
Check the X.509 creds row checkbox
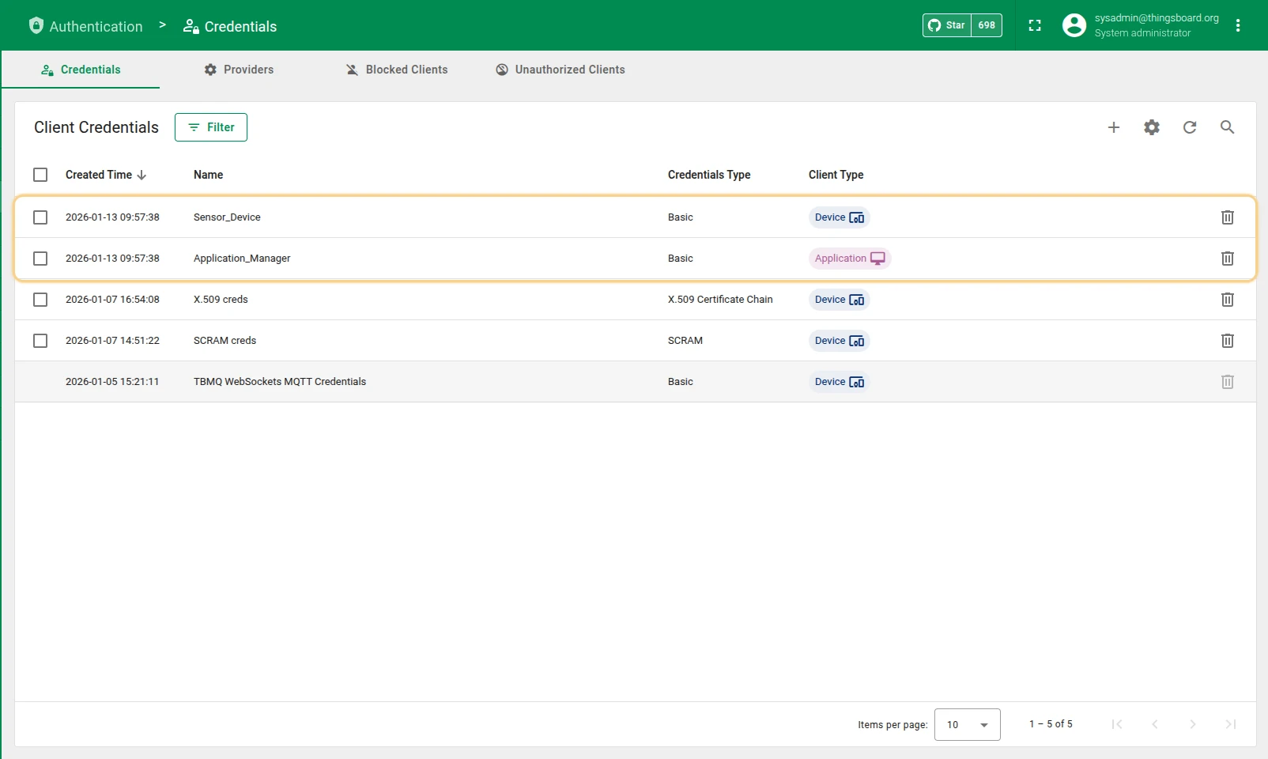(x=40, y=300)
